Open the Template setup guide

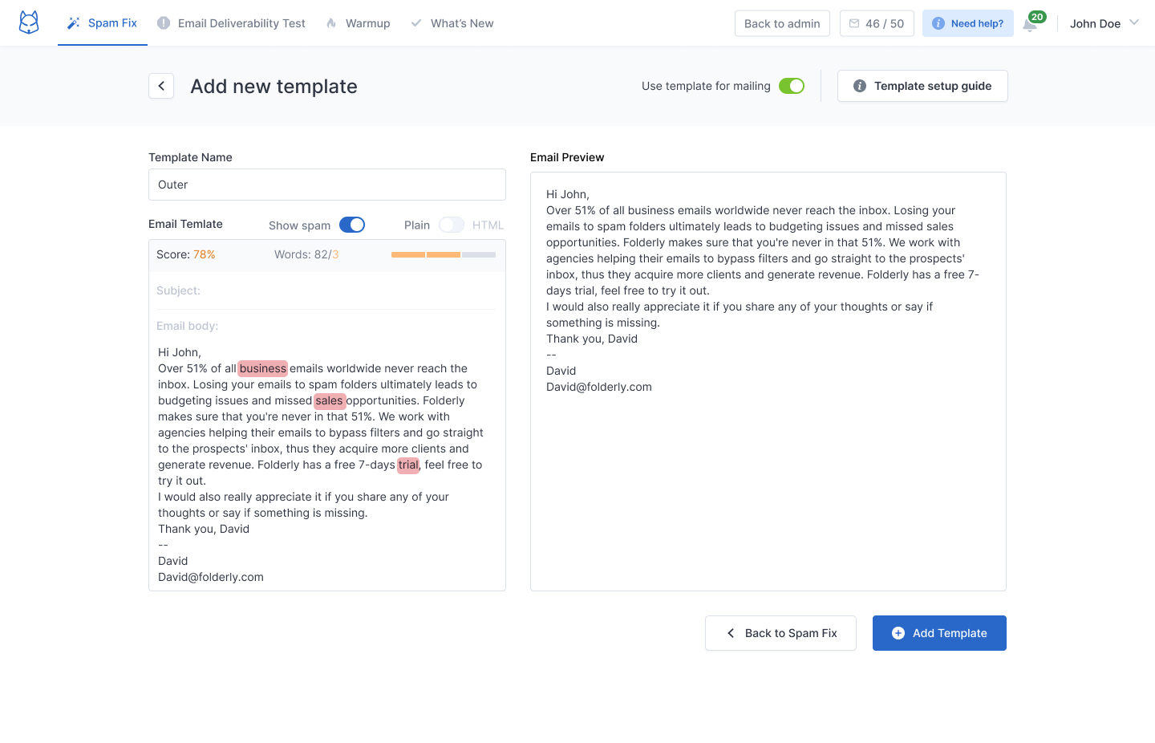922,86
